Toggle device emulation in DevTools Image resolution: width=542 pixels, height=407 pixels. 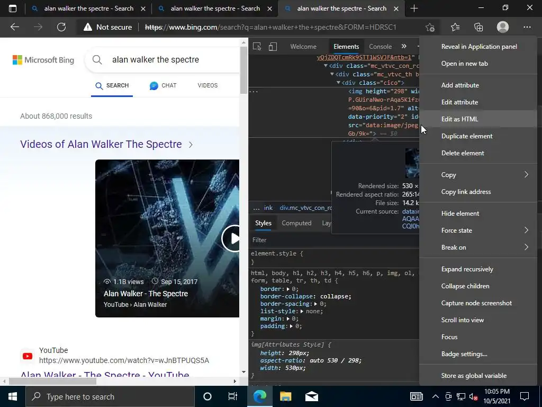click(273, 47)
